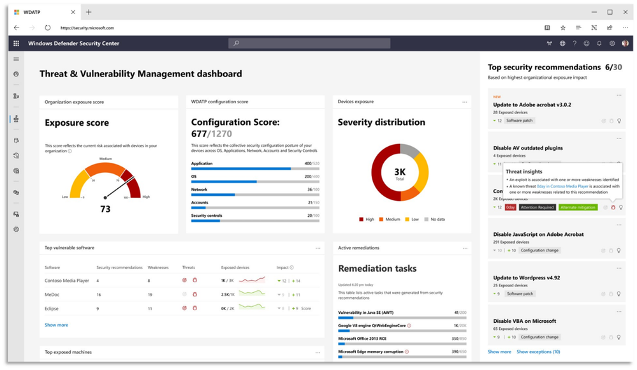The image size is (637, 370).
Task: Open the settings gear at sidebar bottom
Action: click(16, 229)
